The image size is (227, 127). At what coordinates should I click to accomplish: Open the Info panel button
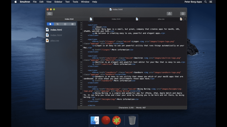click(183, 14)
